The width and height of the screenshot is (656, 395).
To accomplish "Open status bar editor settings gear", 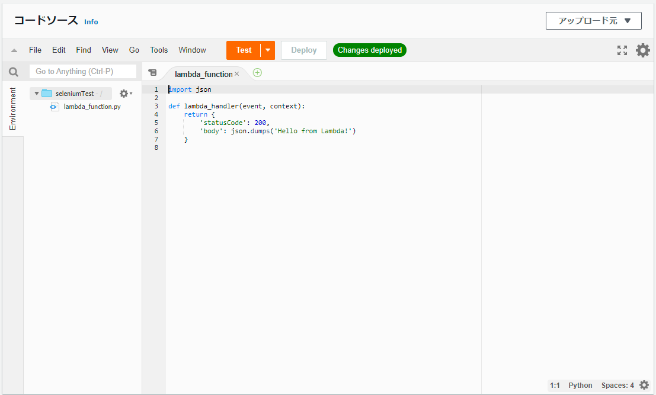I will 644,385.
